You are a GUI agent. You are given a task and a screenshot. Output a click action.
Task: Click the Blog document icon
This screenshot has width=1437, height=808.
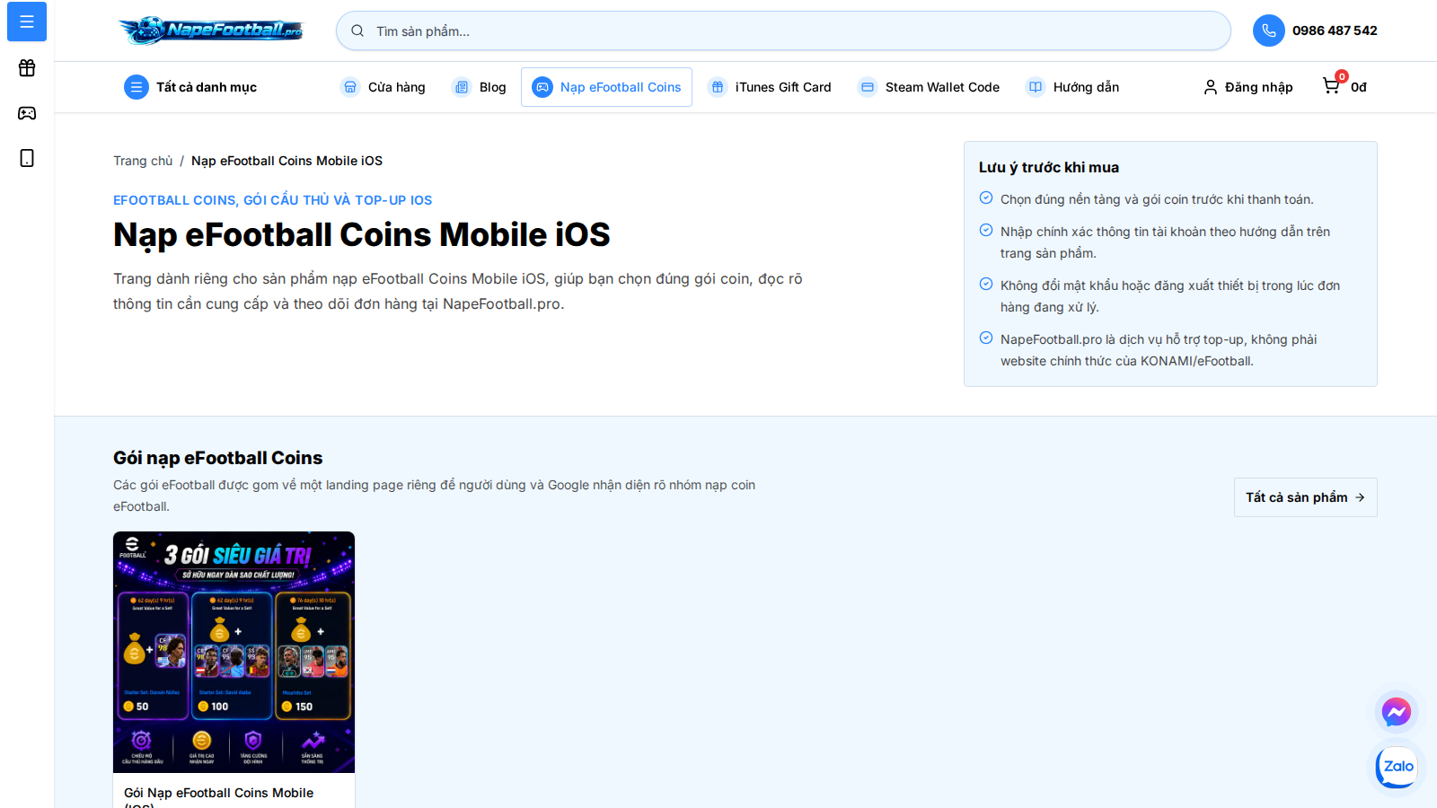coord(462,87)
